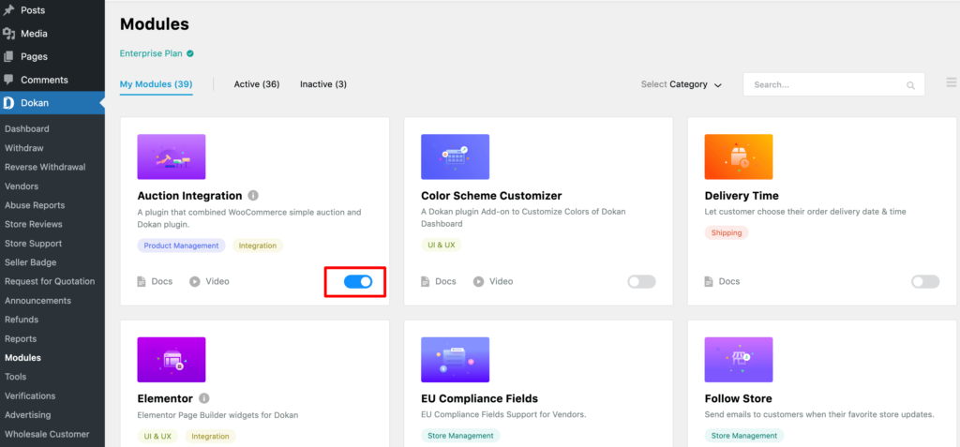This screenshot has height=447, width=960.
Task: Click the Color Scheme Customizer thumbnail
Action: (455, 156)
